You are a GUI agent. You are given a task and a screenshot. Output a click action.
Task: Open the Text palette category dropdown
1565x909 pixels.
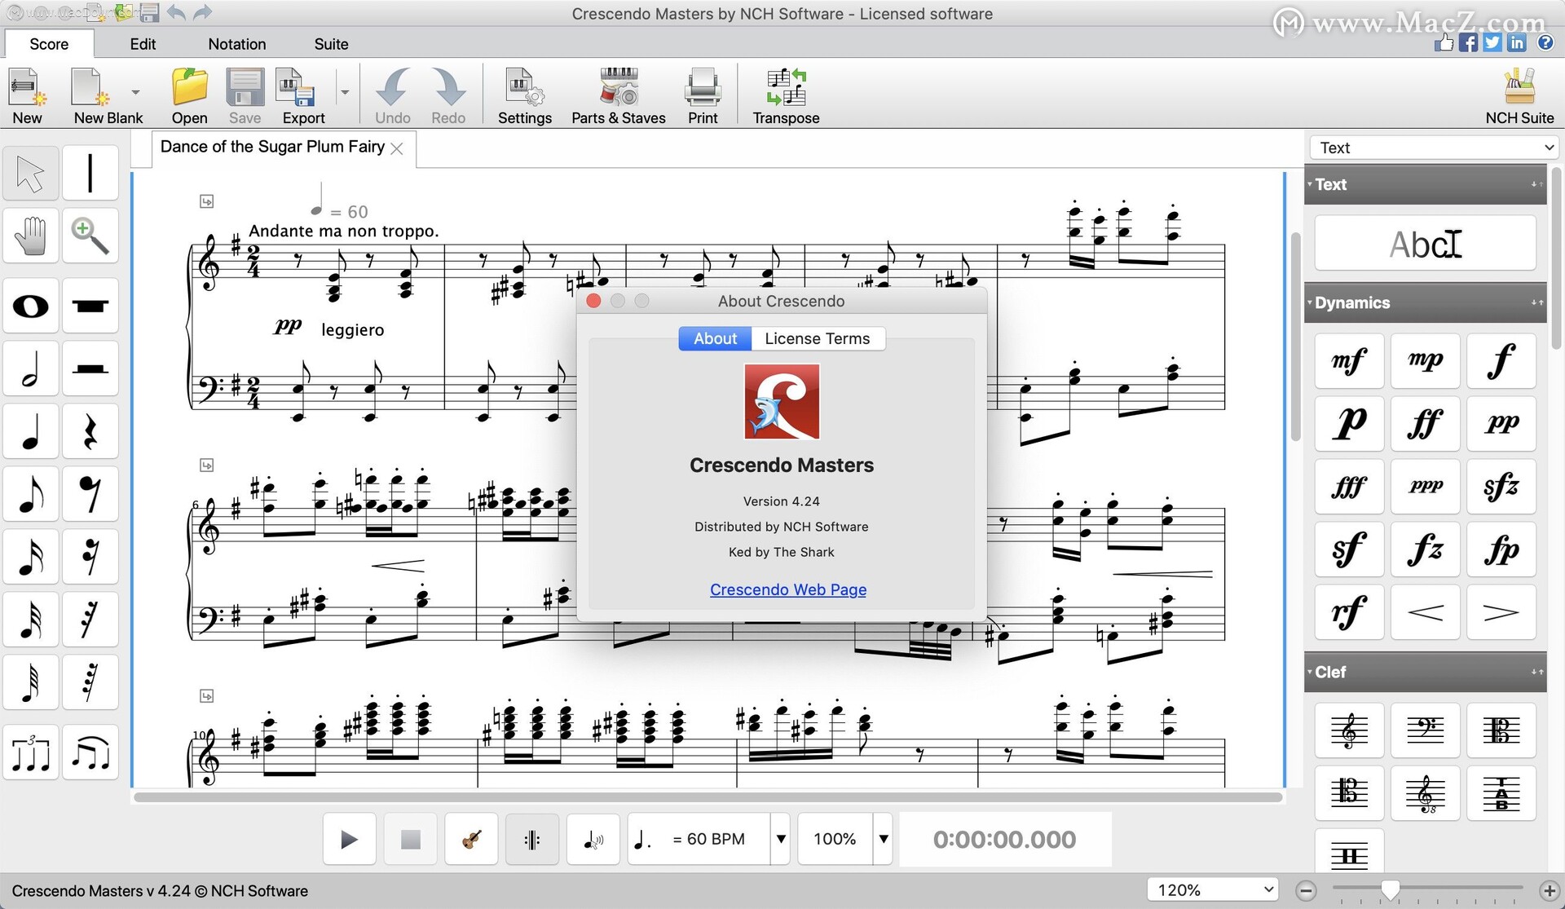[1434, 148]
